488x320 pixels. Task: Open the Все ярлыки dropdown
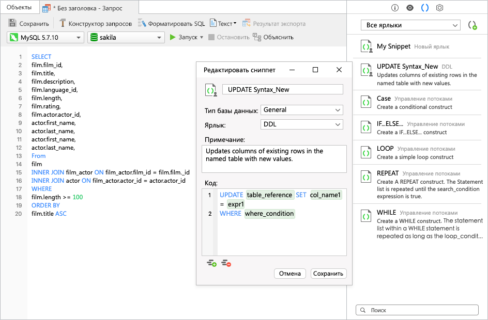point(410,25)
